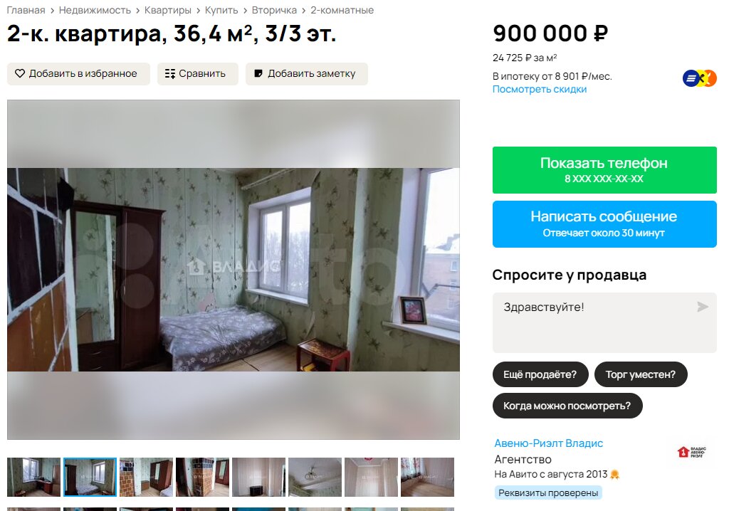The width and height of the screenshot is (729, 511).
Task: Click the gold badge next to августа 2013
Action: pos(614,474)
